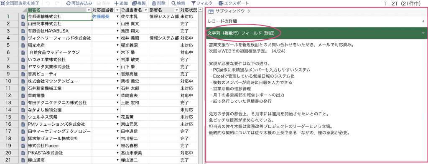Duplicate the record with 複製
The width and height of the screenshot is (428, 164).
139,3
